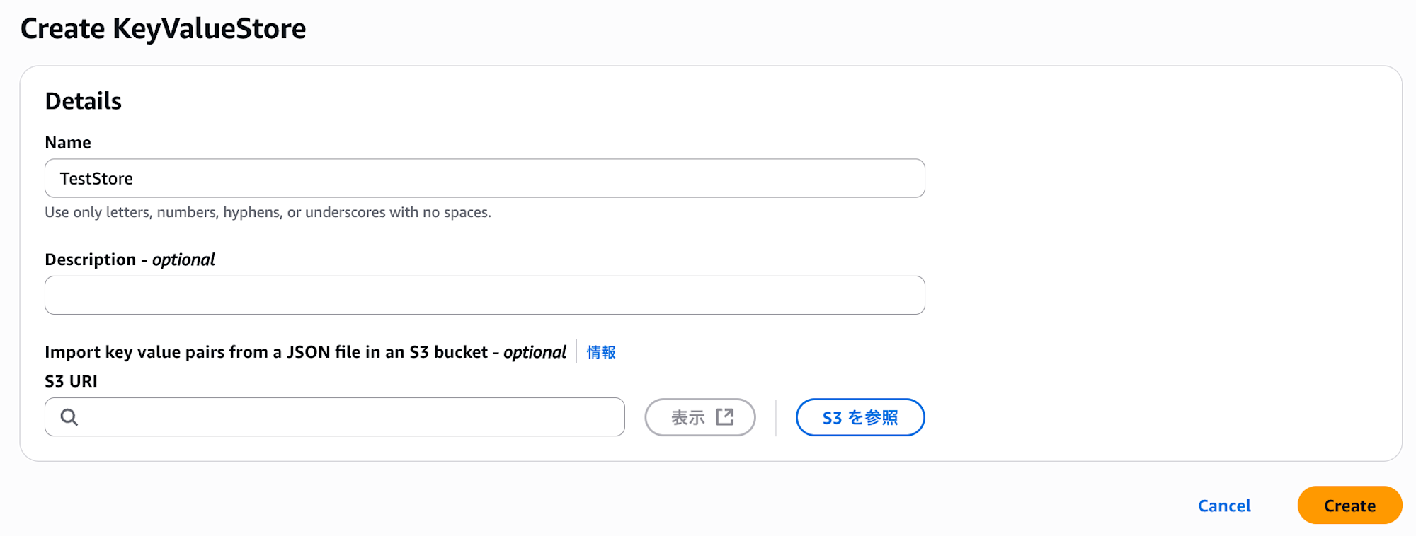Image resolution: width=1416 pixels, height=536 pixels.
Task: Click inside the empty Description field
Action: 484,296
